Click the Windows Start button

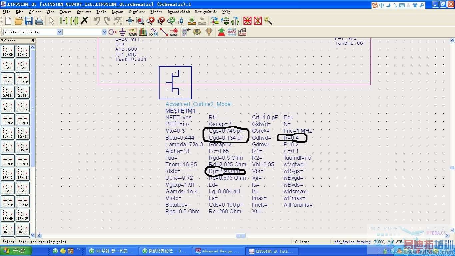click(16, 251)
